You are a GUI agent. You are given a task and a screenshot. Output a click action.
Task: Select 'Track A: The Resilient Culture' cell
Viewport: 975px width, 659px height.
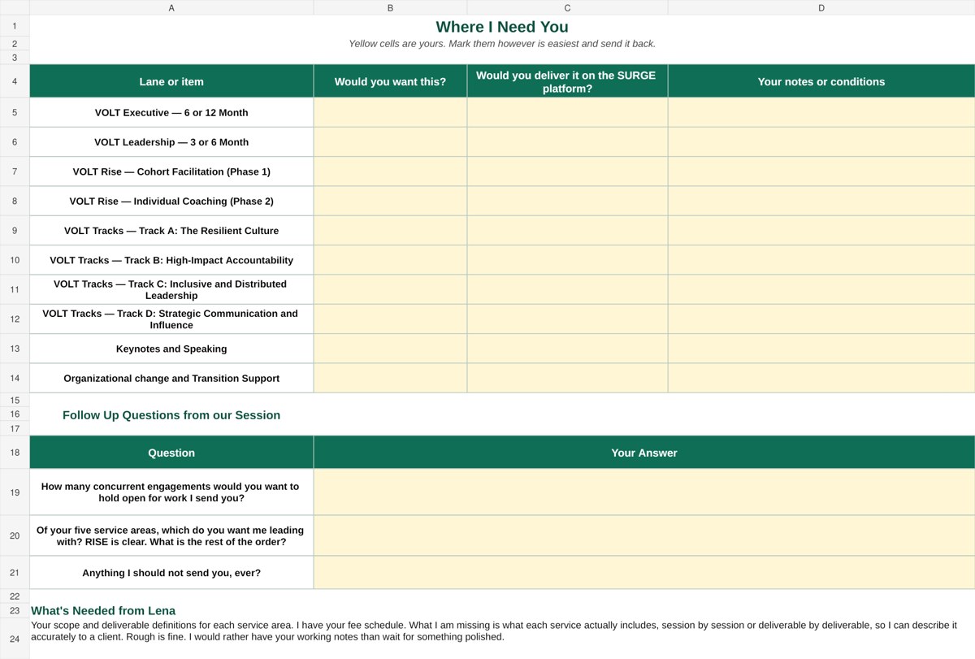[171, 231]
